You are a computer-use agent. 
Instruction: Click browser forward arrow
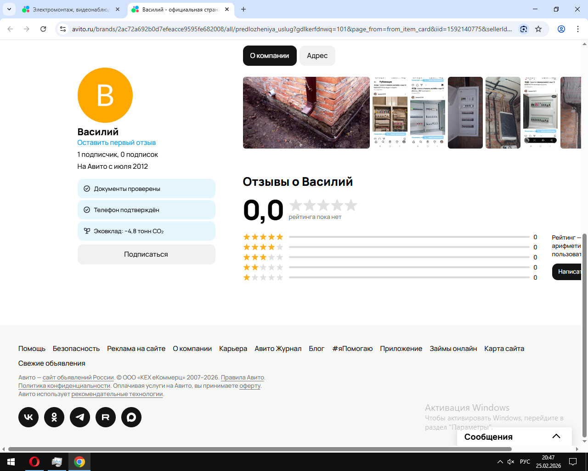tap(27, 29)
